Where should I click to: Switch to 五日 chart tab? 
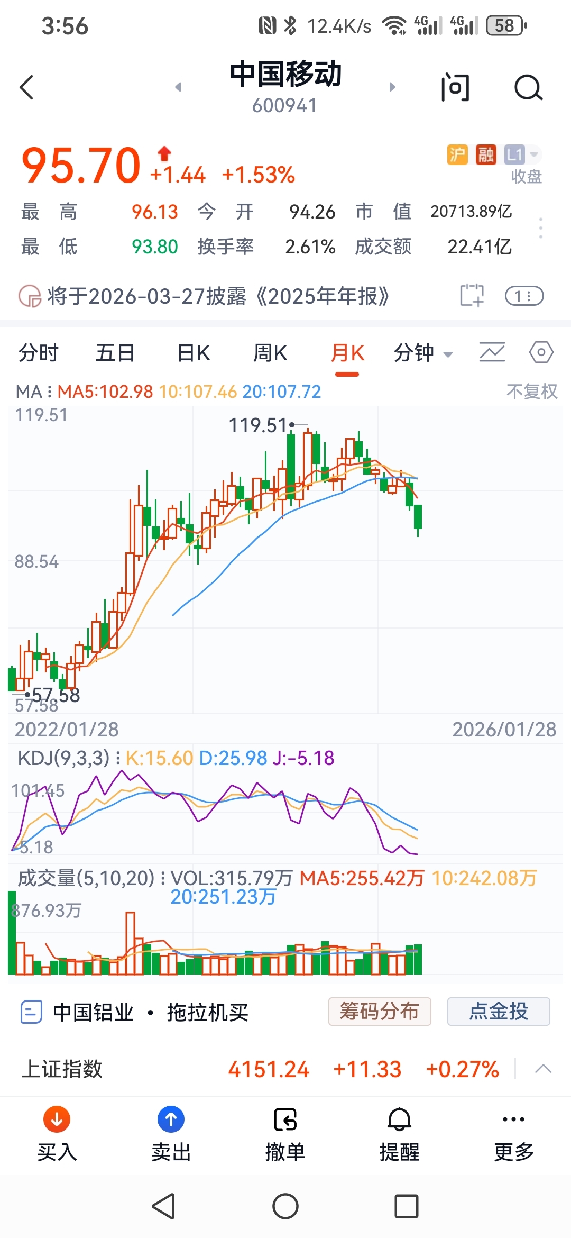click(x=115, y=353)
